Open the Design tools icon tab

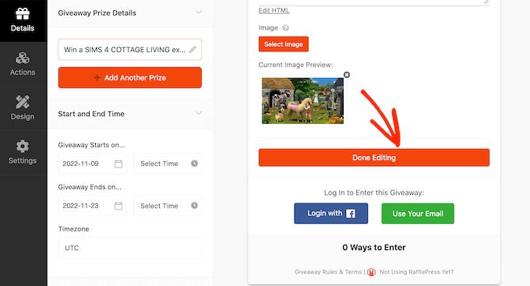[23, 108]
